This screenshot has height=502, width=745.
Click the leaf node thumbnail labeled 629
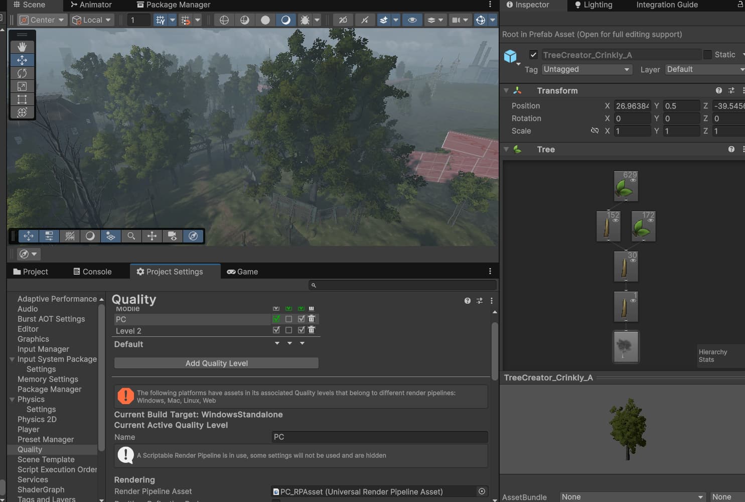tap(626, 185)
